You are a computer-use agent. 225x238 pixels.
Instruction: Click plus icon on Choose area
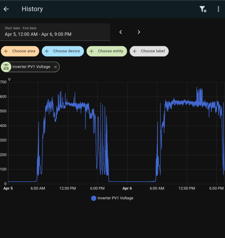click(x=6, y=51)
